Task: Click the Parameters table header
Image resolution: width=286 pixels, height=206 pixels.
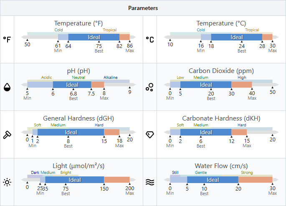Action: (143, 8)
